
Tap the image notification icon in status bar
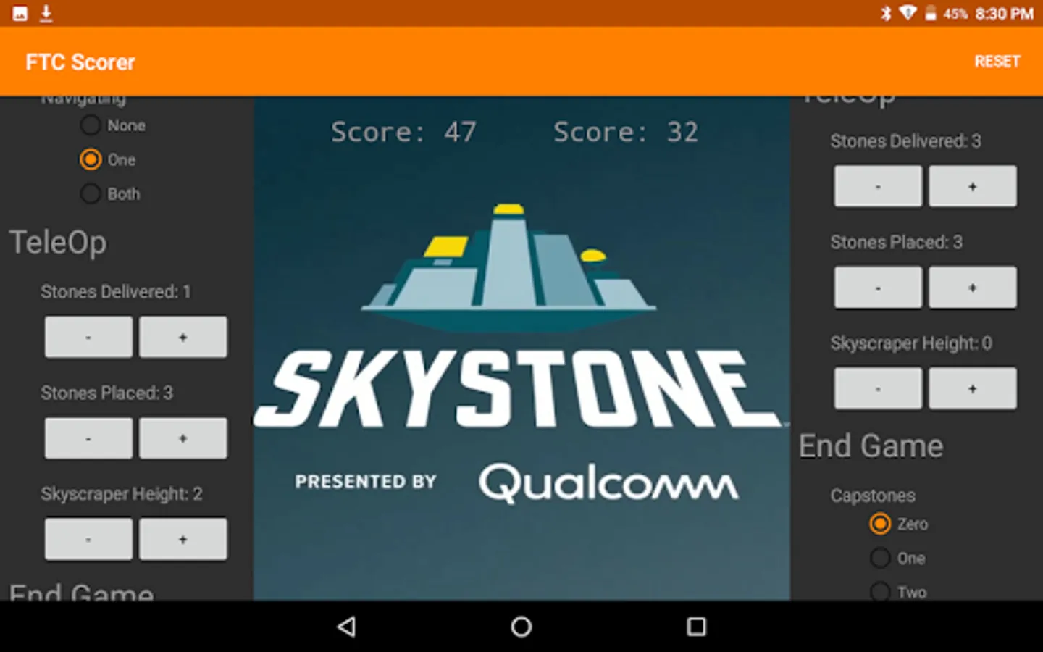tap(20, 13)
